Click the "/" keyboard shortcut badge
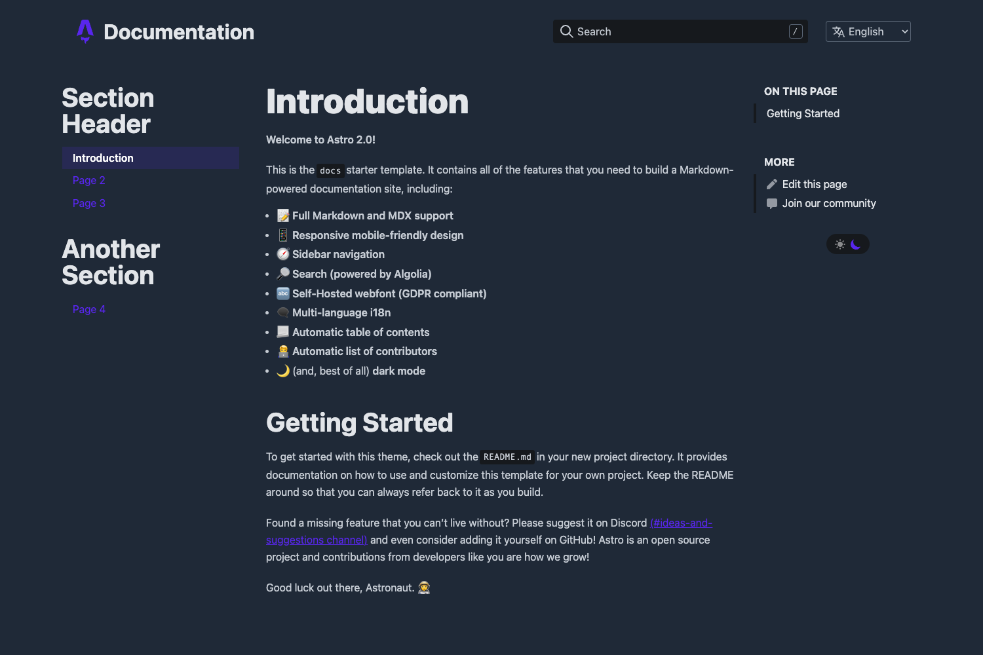 (795, 31)
